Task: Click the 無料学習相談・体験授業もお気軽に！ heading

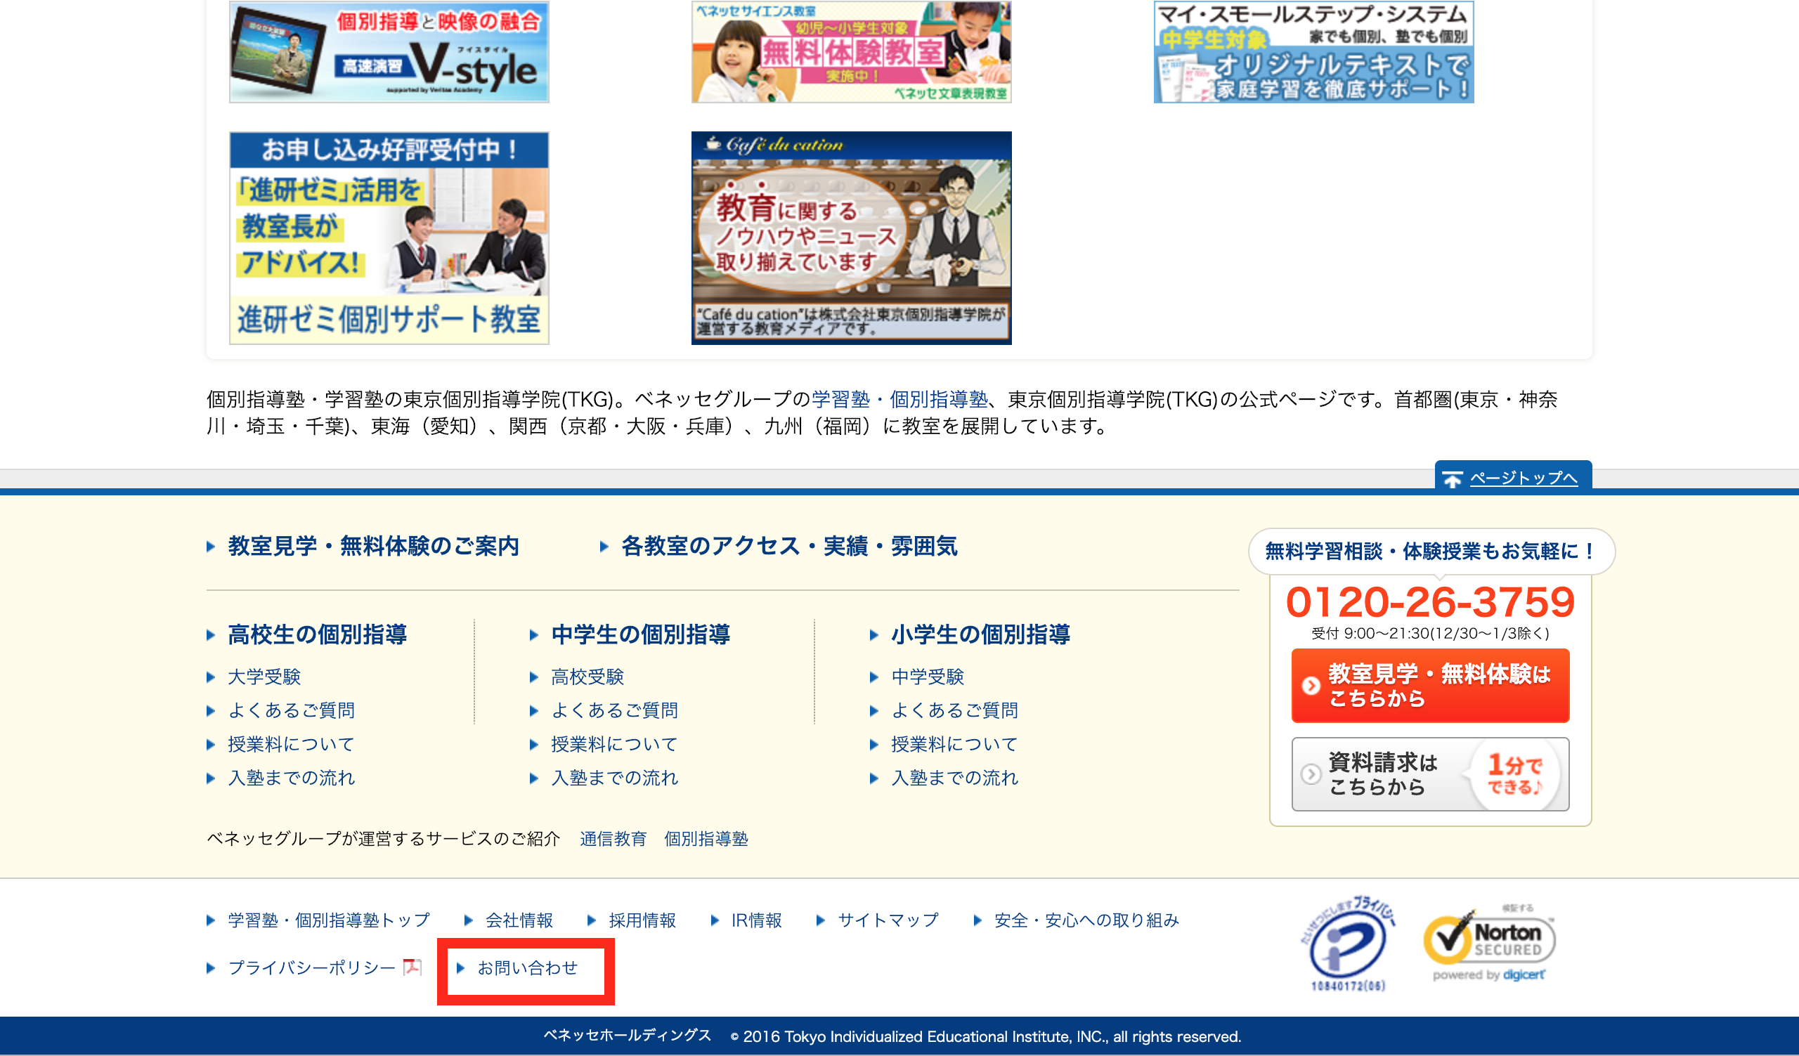Action: (1431, 551)
